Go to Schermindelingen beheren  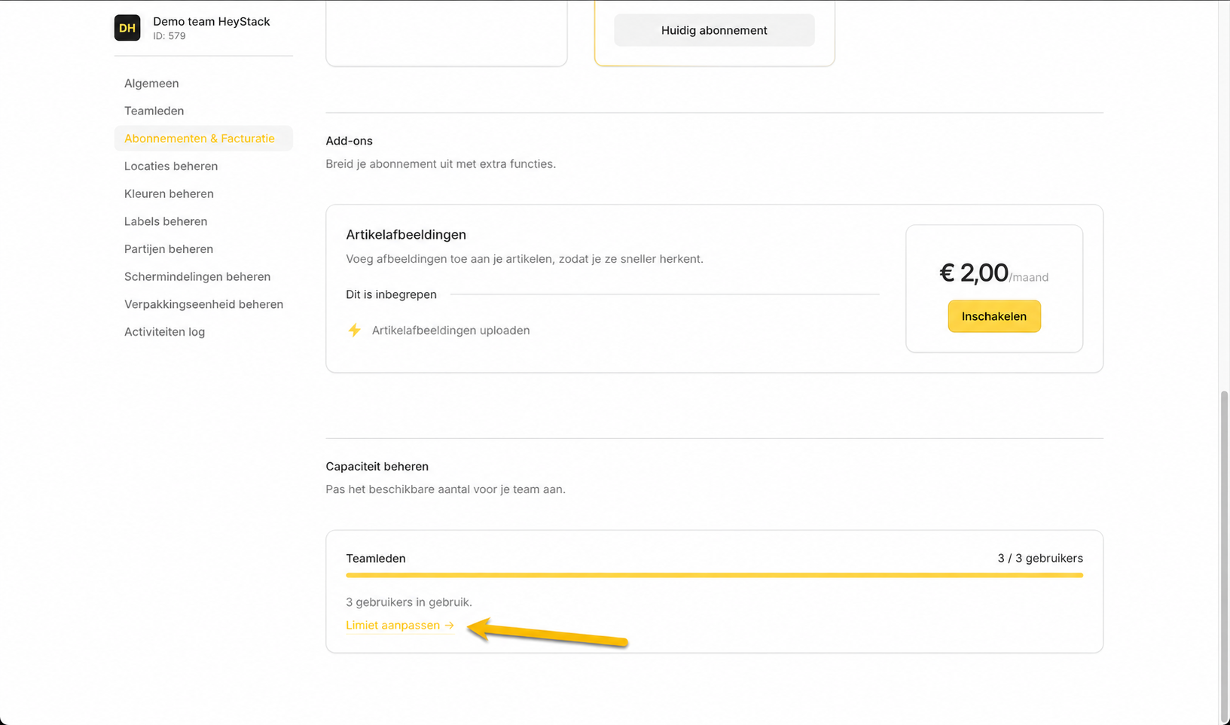coord(197,276)
